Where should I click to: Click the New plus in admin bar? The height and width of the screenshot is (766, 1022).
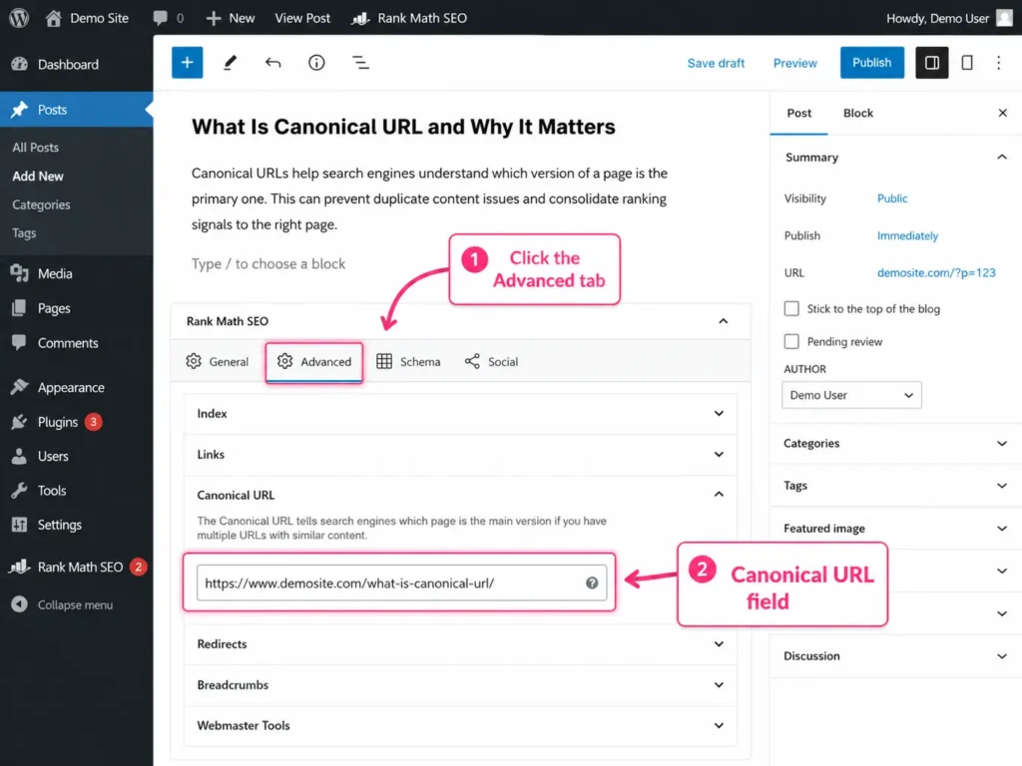click(214, 18)
